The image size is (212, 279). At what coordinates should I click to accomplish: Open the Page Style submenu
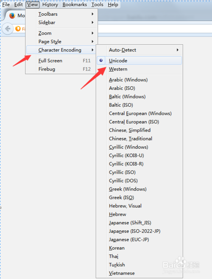(x=61, y=41)
